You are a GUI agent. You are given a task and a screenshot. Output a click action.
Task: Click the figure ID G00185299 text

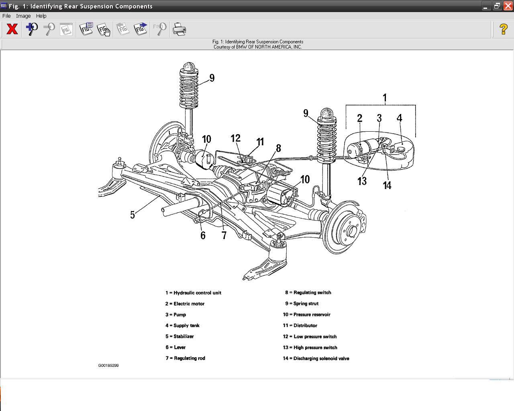tap(108, 366)
